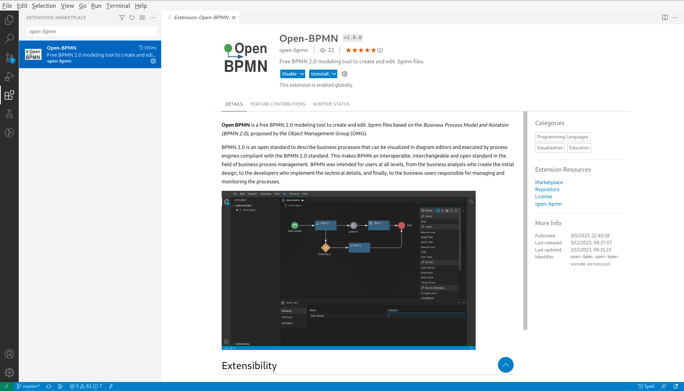Open the Manage gear in the activity bar
The image size is (684, 391).
coord(9,373)
